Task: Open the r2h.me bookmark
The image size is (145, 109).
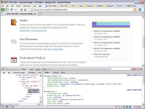Action: pyautogui.click(x=118, y=6)
